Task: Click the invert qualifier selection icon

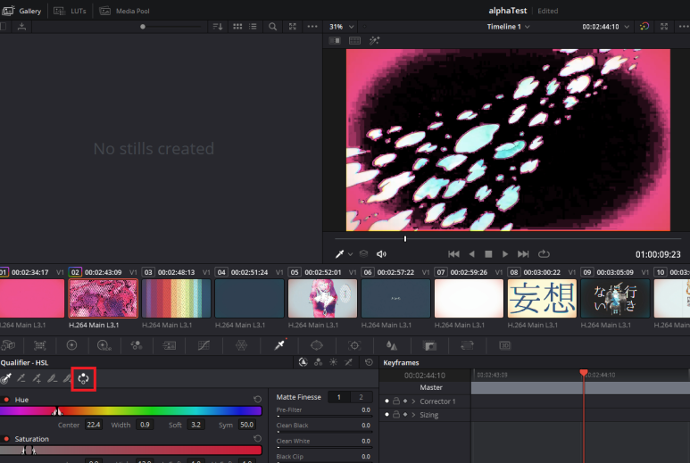Action: pos(84,378)
